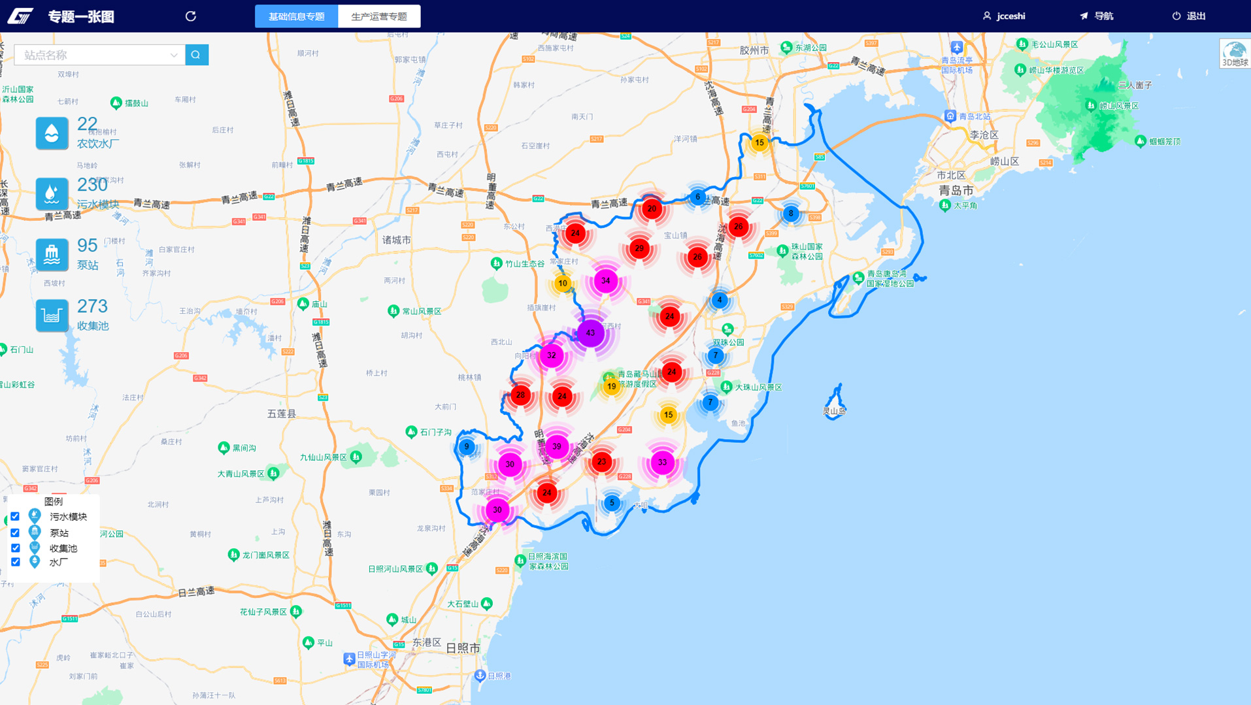Screen dimensions: 1251x705
Task: Open the blue cluster marker 5
Action: tap(612, 503)
